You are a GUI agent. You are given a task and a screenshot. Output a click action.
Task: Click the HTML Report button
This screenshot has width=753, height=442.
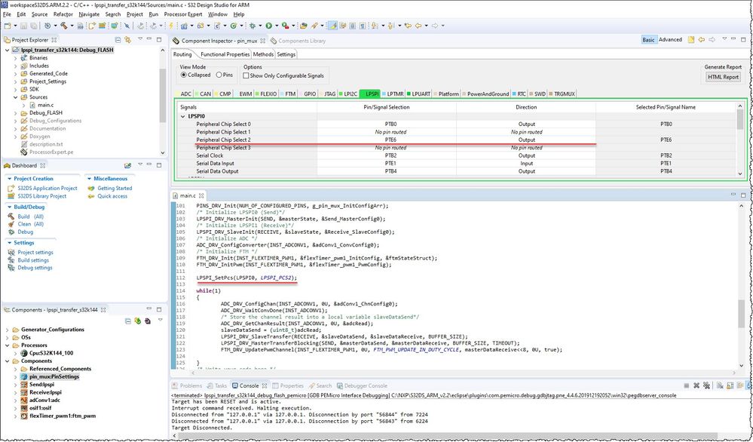point(723,77)
